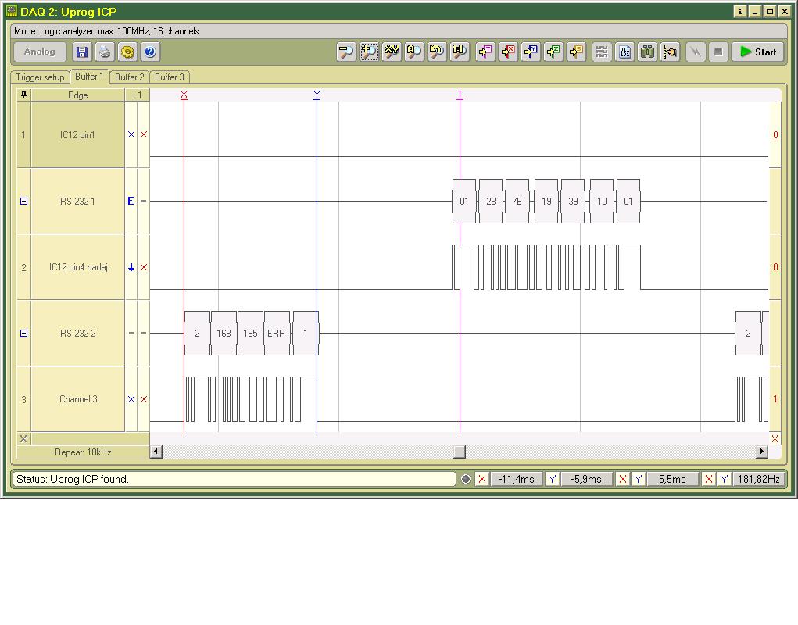
Task: Click the red X at bottom right of waveform
Action: coord(775,438)
